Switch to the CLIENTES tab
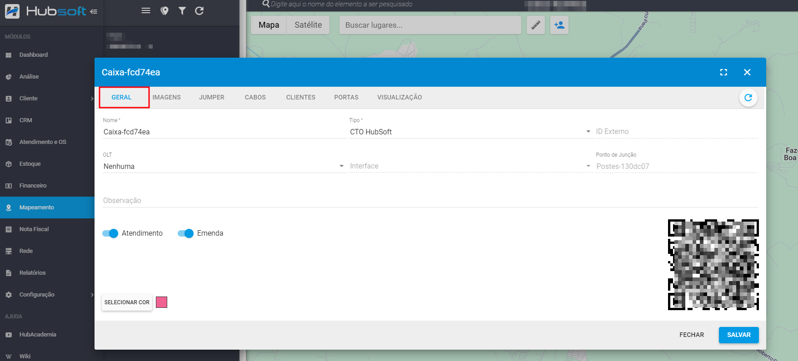The height and width of the screenshot is (361, 798). [x=301, y=97]
